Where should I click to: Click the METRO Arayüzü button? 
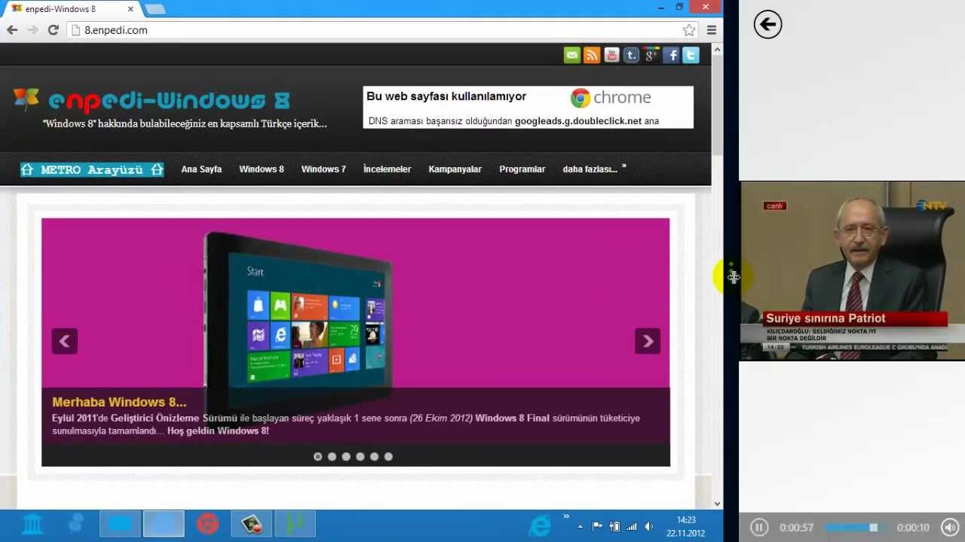(92, 169)
